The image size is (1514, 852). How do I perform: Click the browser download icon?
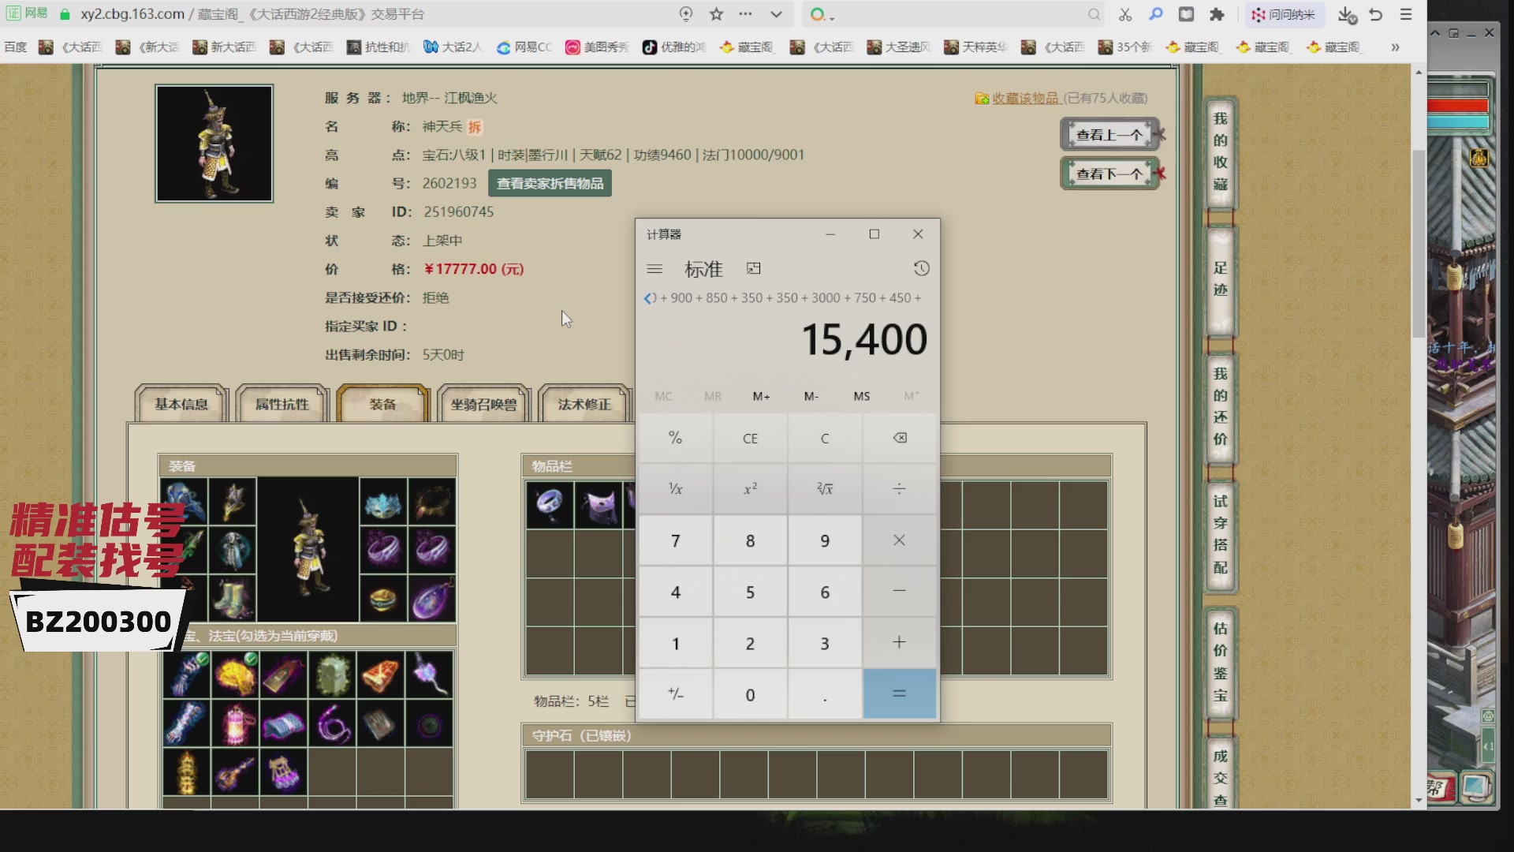[x=1346, y=14]
